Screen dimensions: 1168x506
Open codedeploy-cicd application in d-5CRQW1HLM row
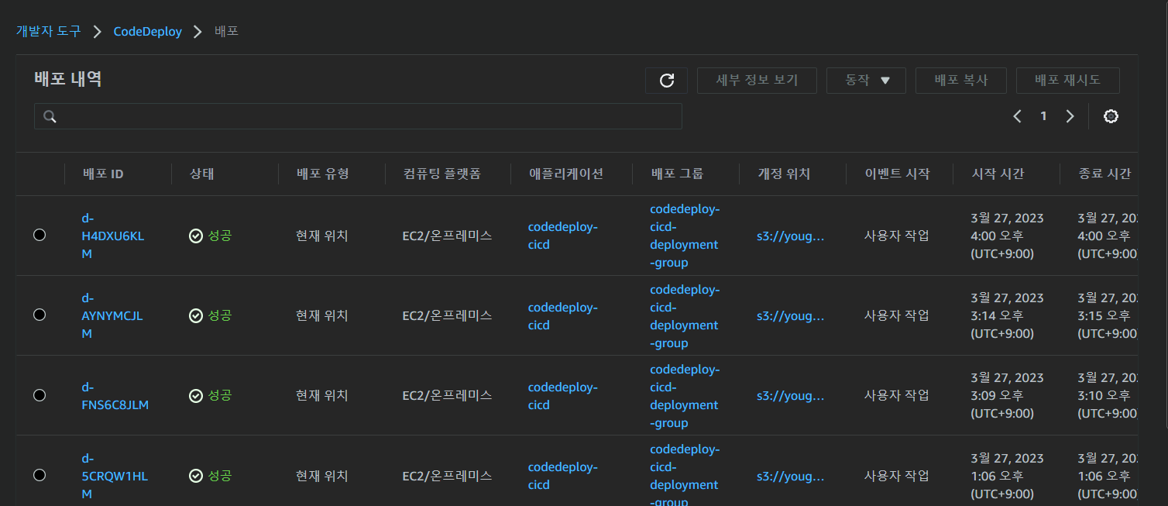(562, 475)
